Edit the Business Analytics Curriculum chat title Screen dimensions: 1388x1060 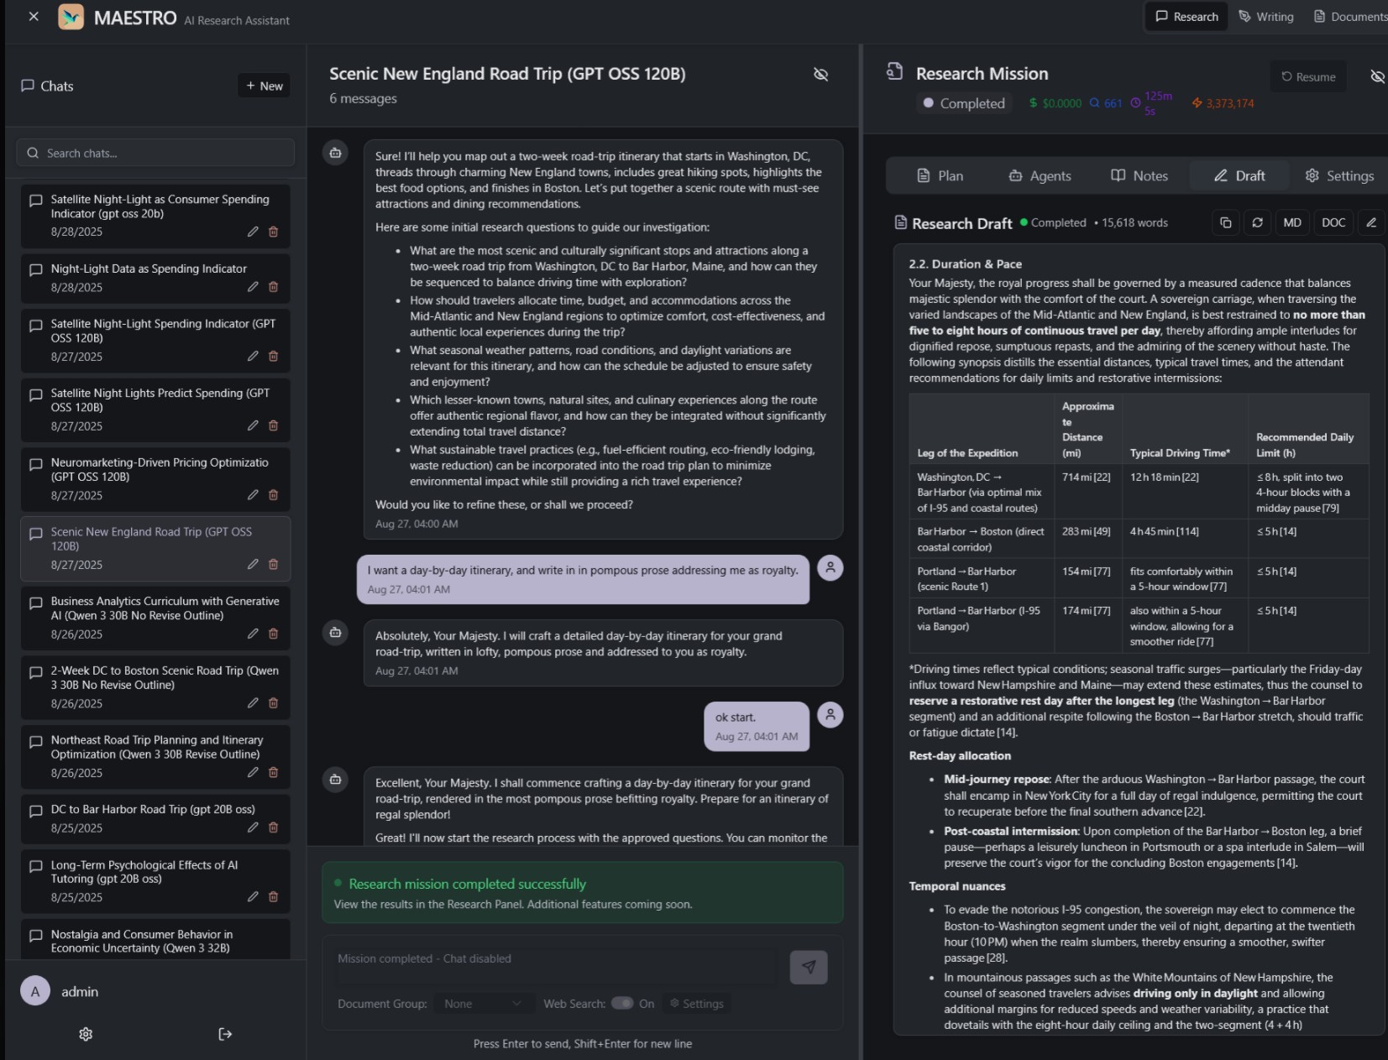point(253,634)
